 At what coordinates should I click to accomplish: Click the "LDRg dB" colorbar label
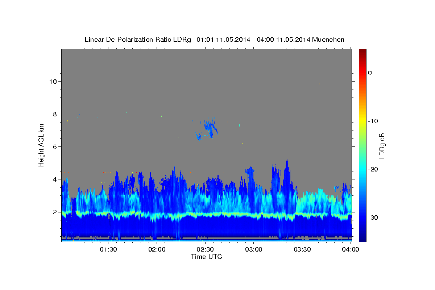pos(381,145)
